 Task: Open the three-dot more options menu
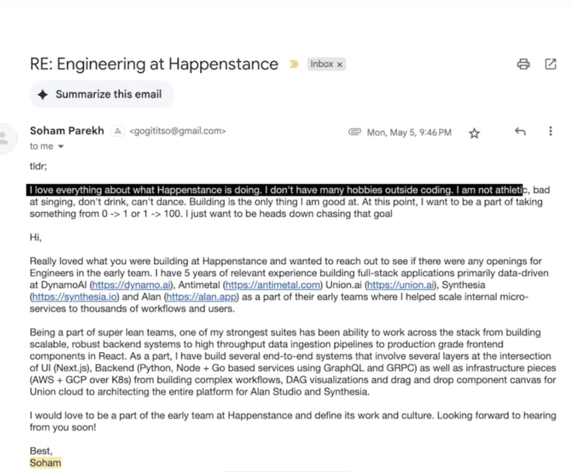coord(551,131)
